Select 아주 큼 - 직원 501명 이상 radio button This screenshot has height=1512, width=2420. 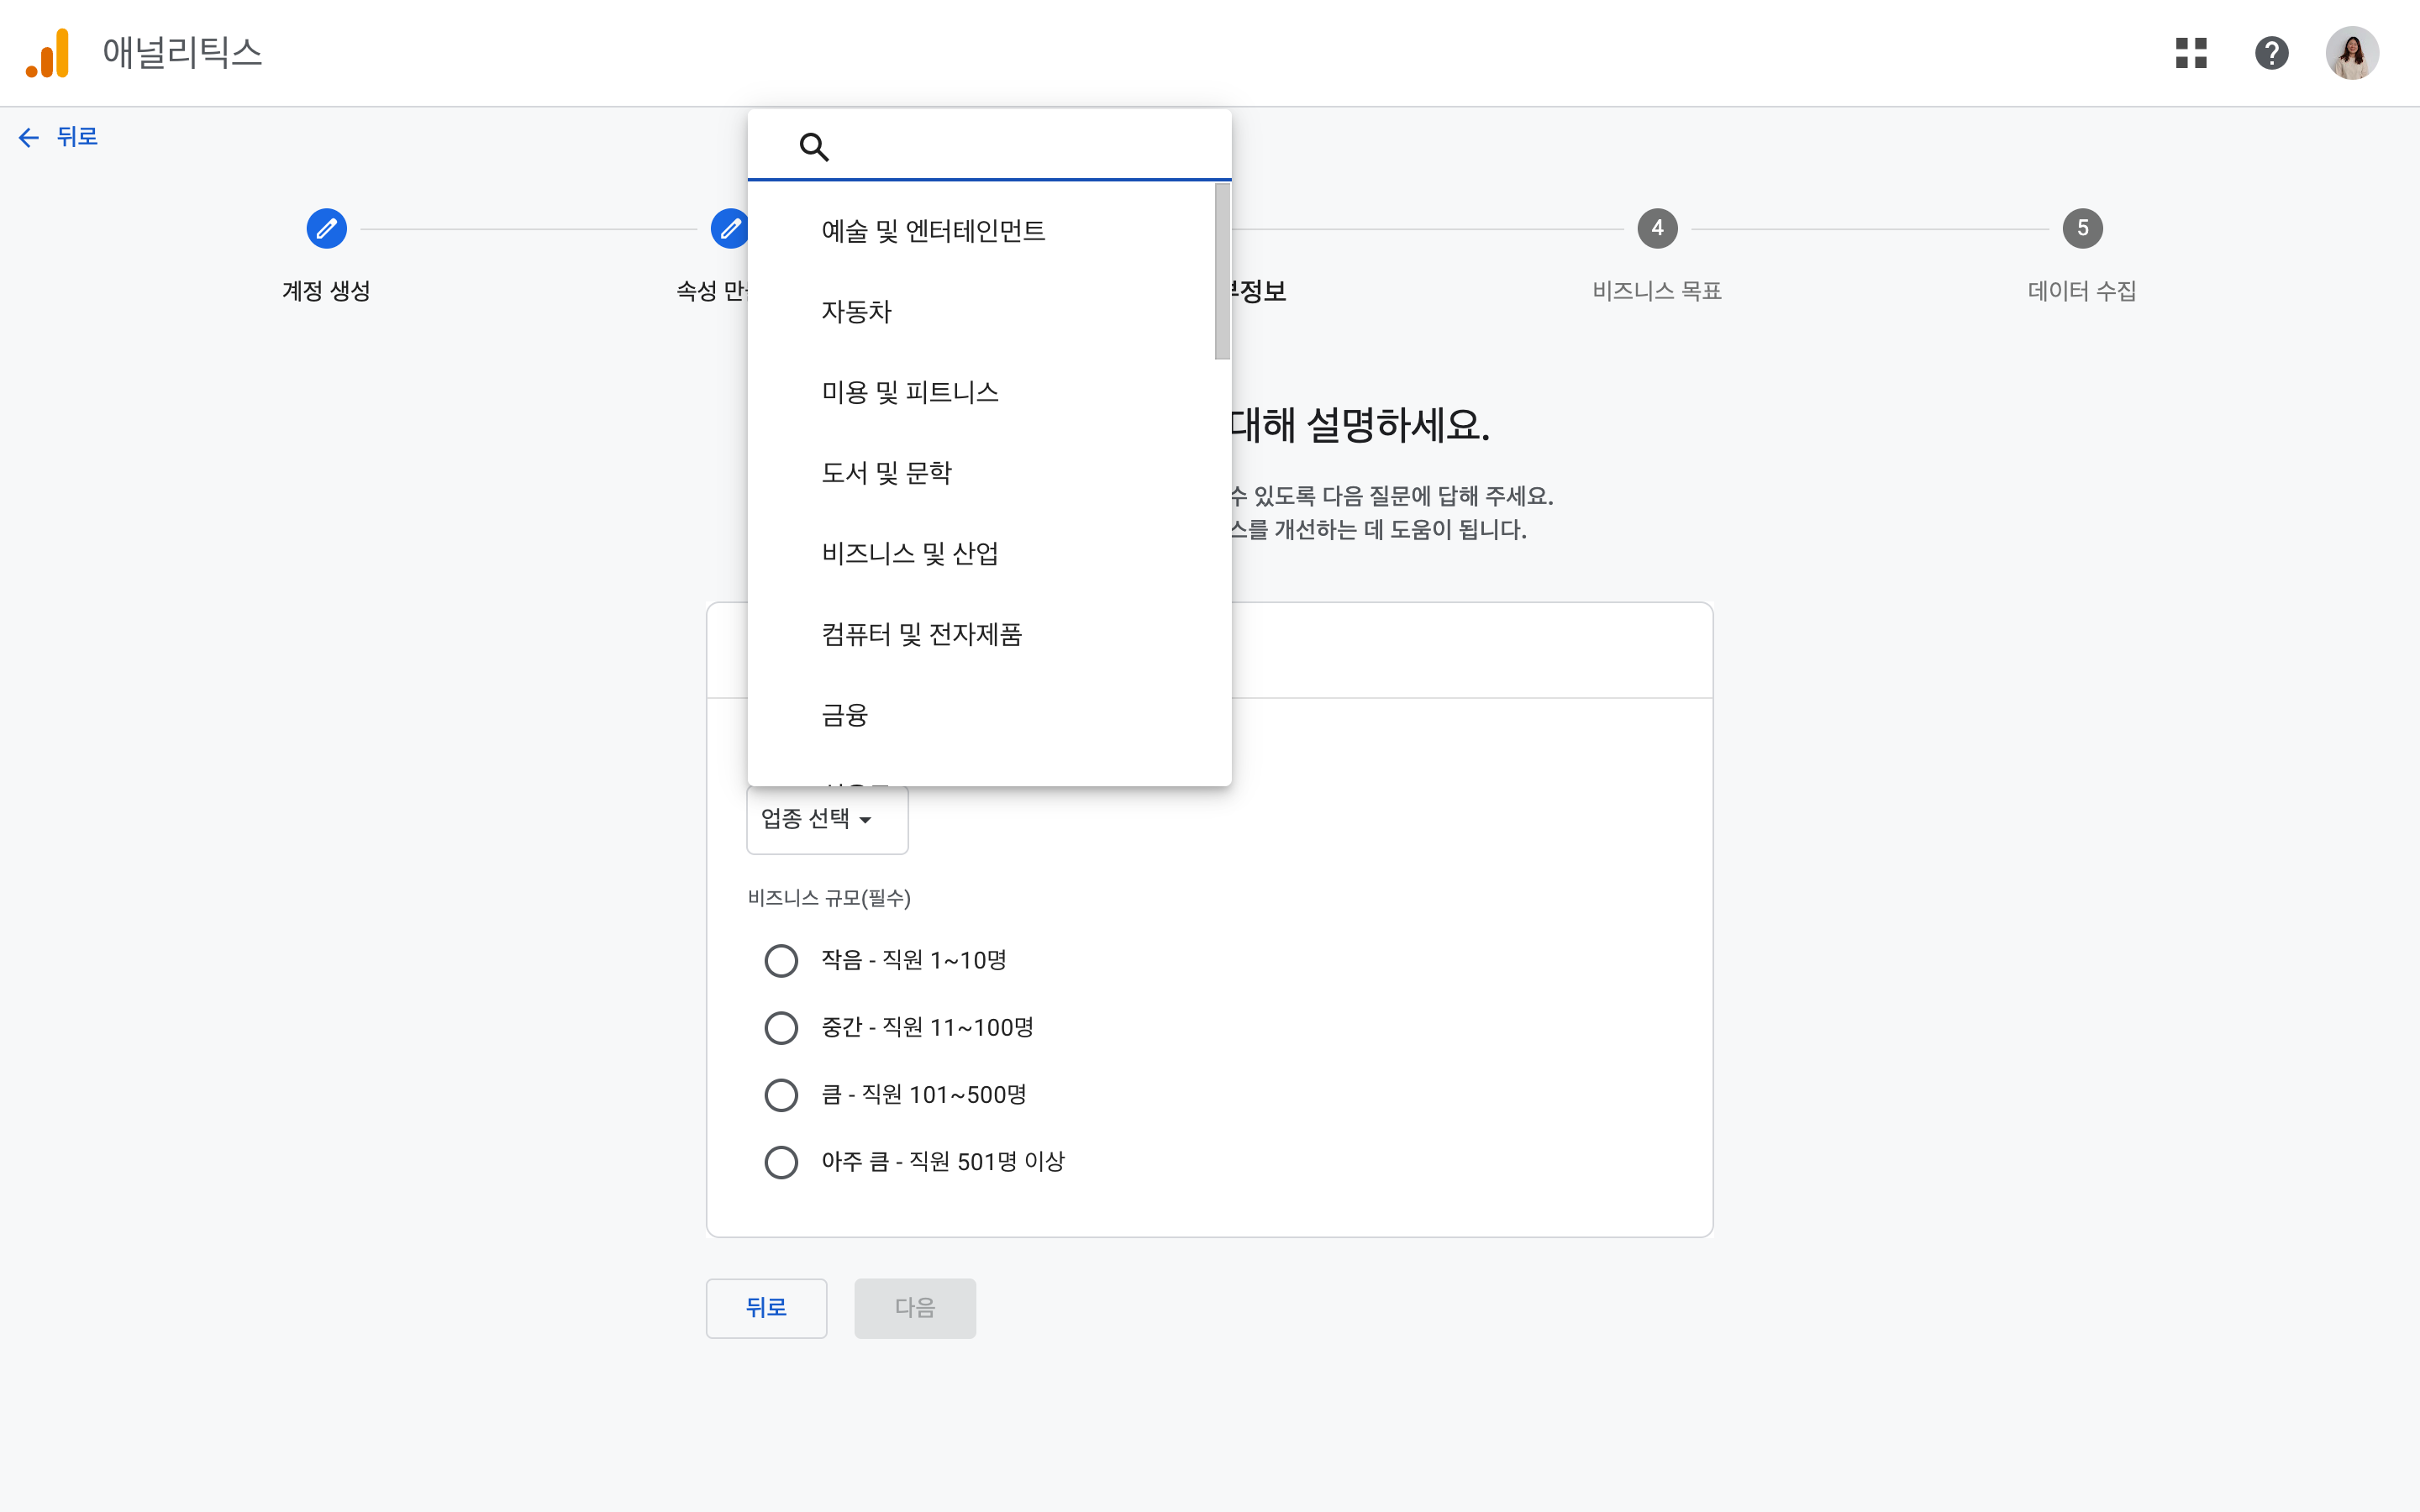[781, 1162]
